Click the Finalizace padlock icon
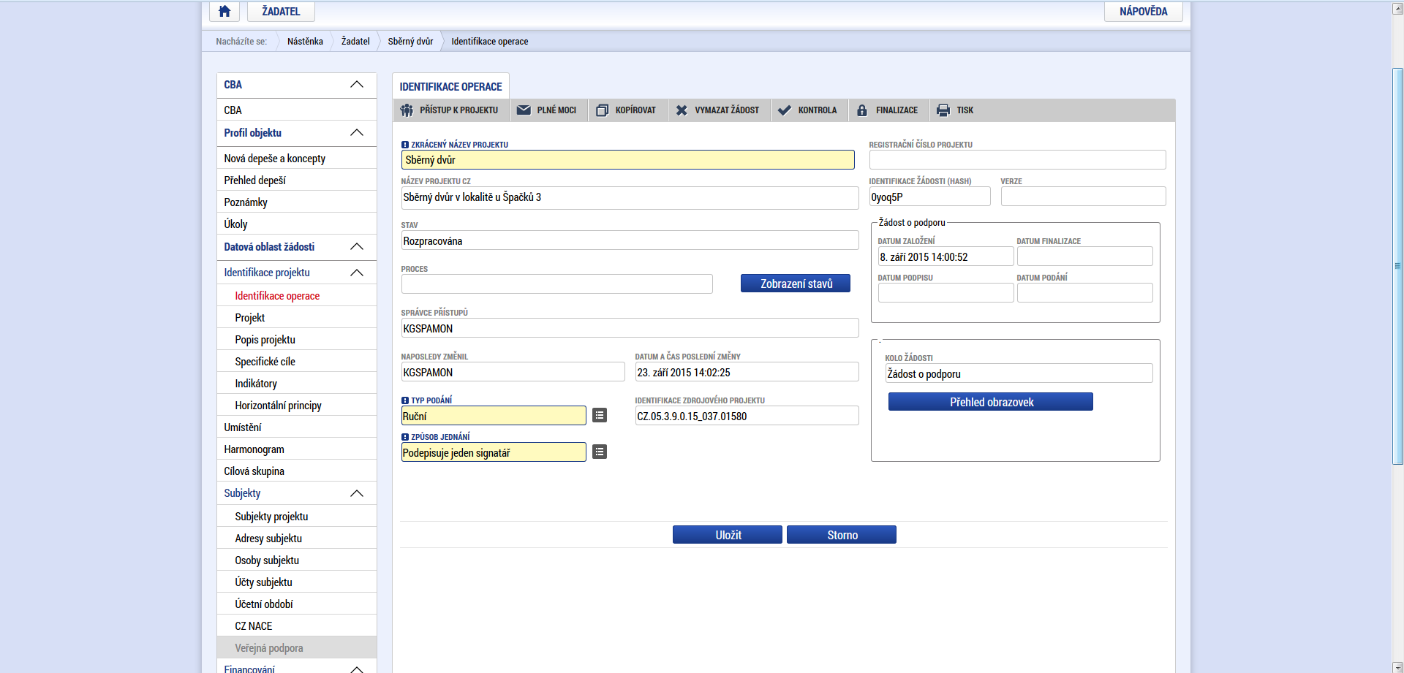1404x673 pixels. 862,110
